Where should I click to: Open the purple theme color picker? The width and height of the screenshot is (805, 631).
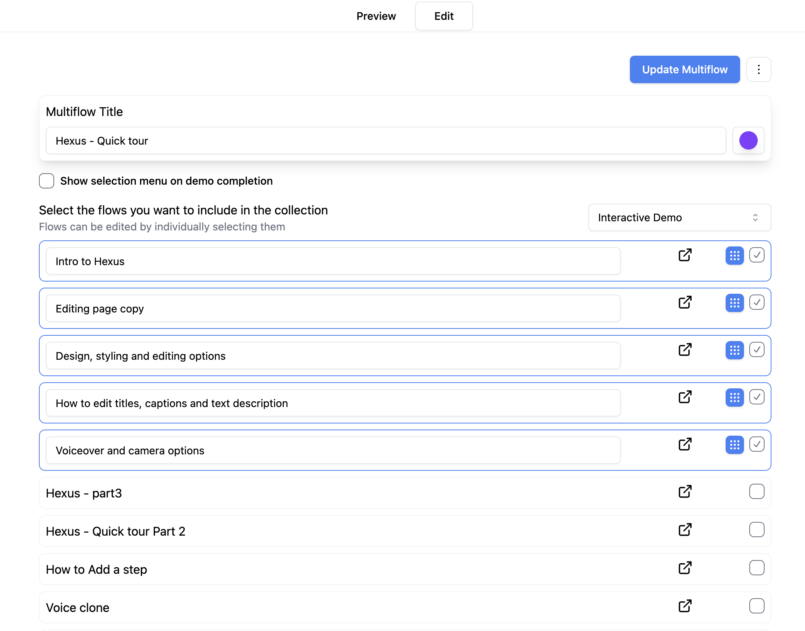[x=749, y=141]
